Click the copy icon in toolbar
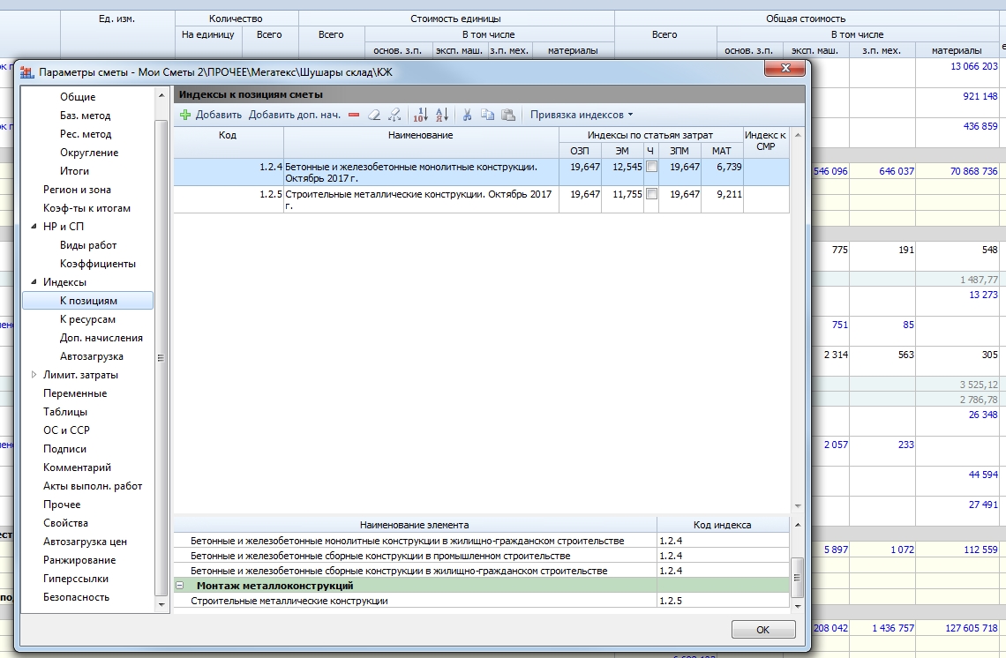 point(488,115)
